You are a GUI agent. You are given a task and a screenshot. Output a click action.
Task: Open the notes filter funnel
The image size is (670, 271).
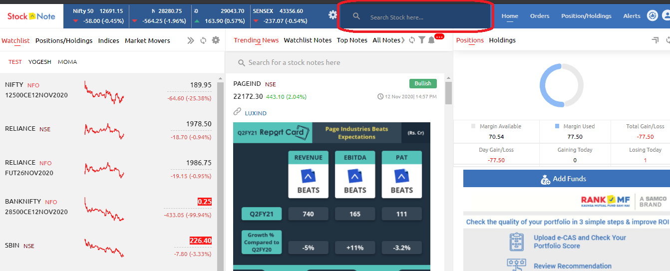click(422, 40)
